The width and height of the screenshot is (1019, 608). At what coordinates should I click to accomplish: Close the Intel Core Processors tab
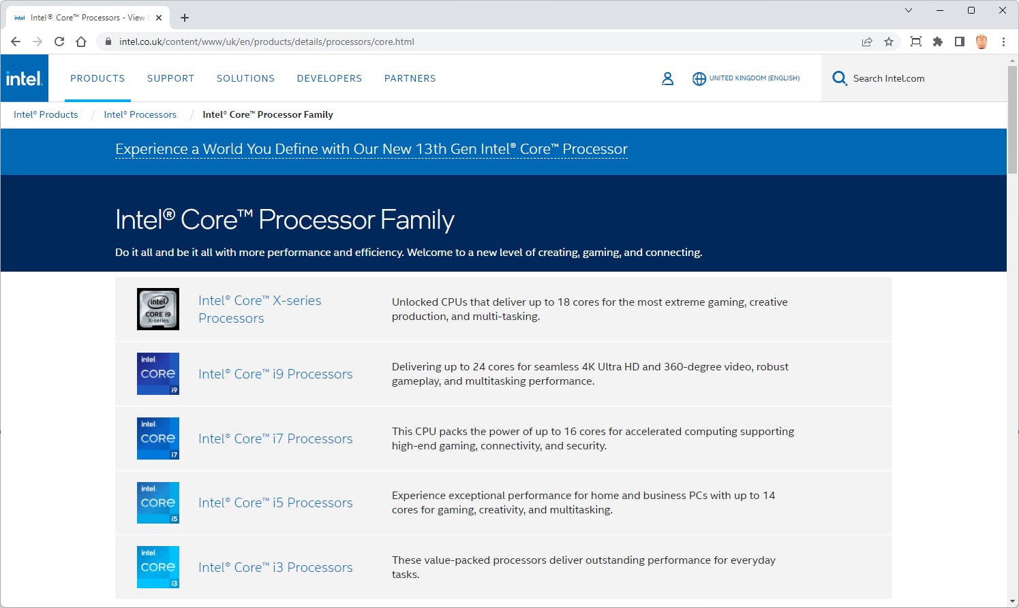[159, 18]
